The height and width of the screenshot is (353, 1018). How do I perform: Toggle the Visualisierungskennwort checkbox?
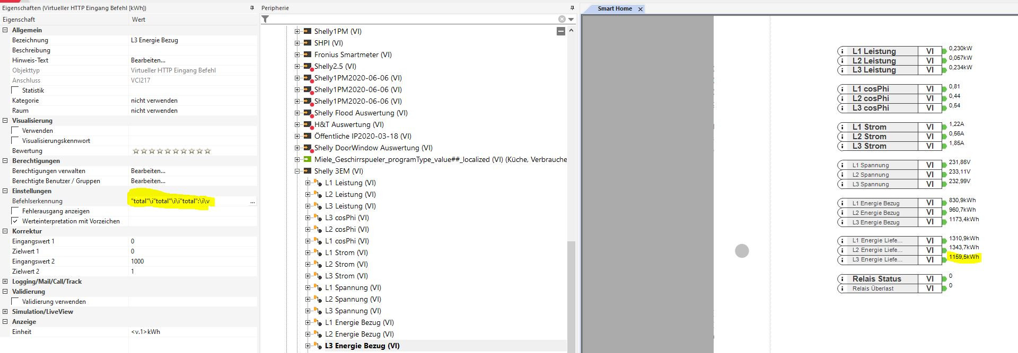coord(15,141)
